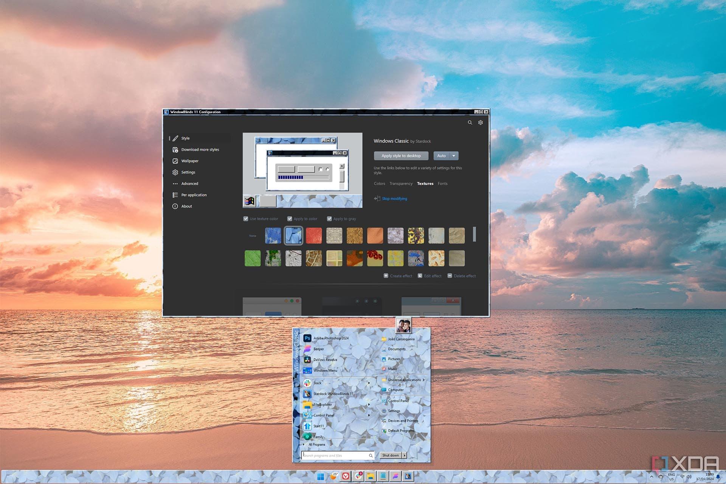Choose the red texture swatch
This screenshot has width=726, height=484.
tap(314, 236)
